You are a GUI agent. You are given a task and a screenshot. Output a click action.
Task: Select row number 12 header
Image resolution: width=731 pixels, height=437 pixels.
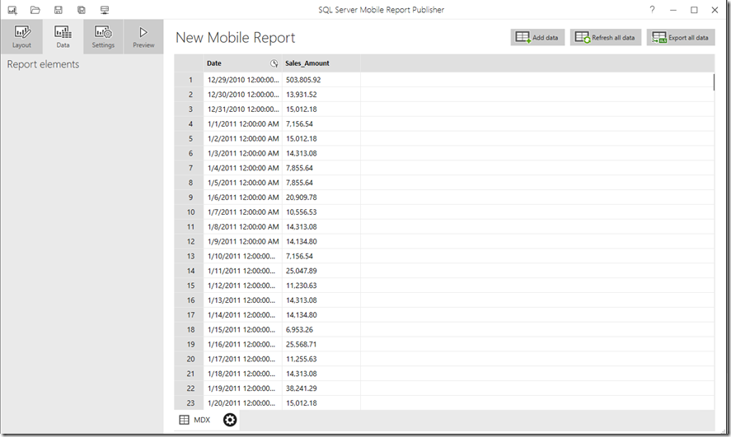tap(190, 241)
